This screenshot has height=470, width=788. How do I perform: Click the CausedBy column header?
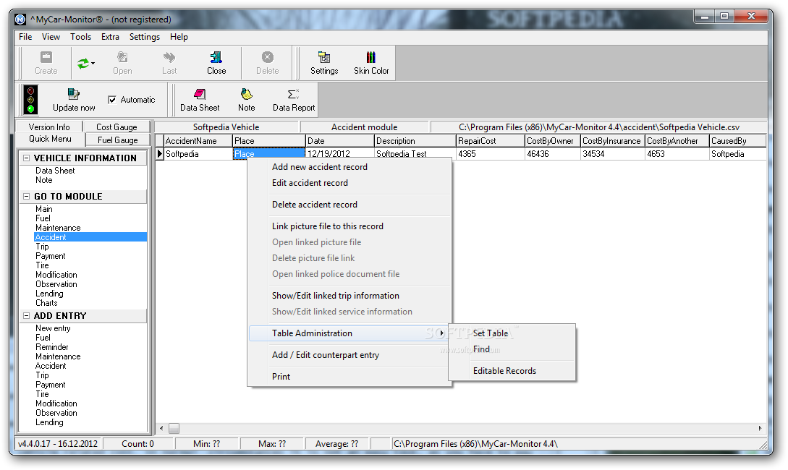click(x=737, y=141)
